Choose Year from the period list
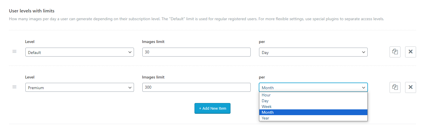Screen dimensions: 425x129 [265, 118]
